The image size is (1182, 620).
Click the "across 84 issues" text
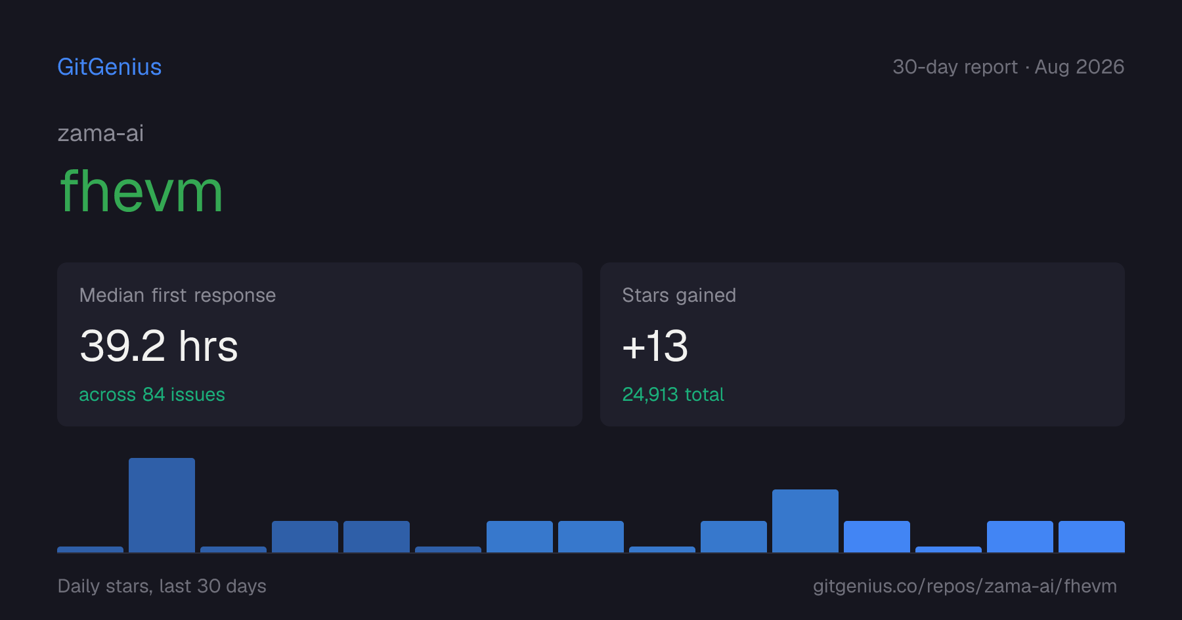coord(152,394)
